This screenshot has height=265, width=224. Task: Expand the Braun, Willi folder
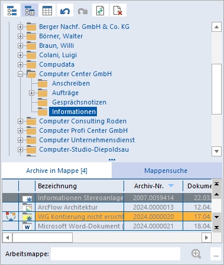click(20, 45)
